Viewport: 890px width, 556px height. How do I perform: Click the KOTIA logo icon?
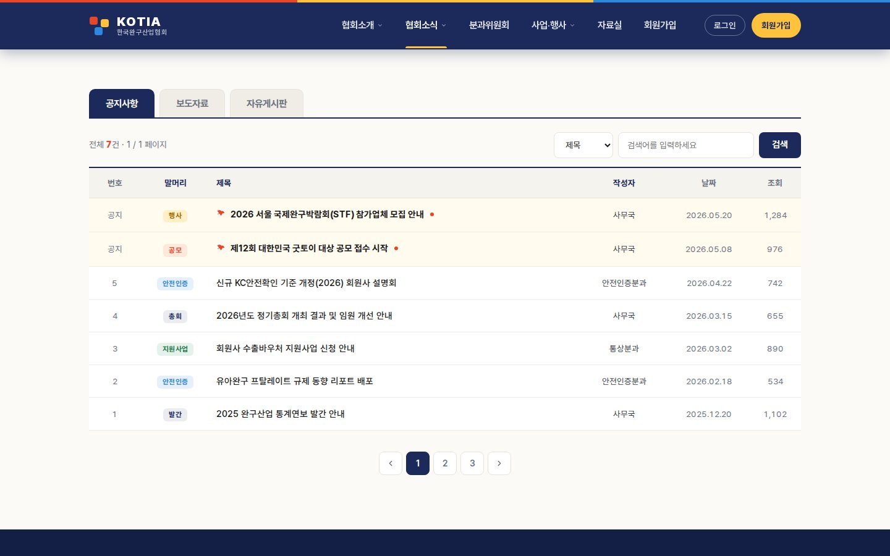(x=99, y=26)
